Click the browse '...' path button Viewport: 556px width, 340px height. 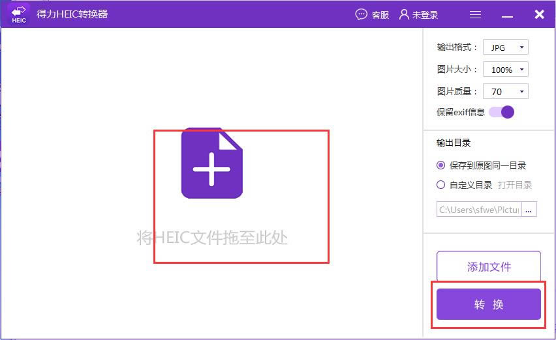[x=529, y=209]
